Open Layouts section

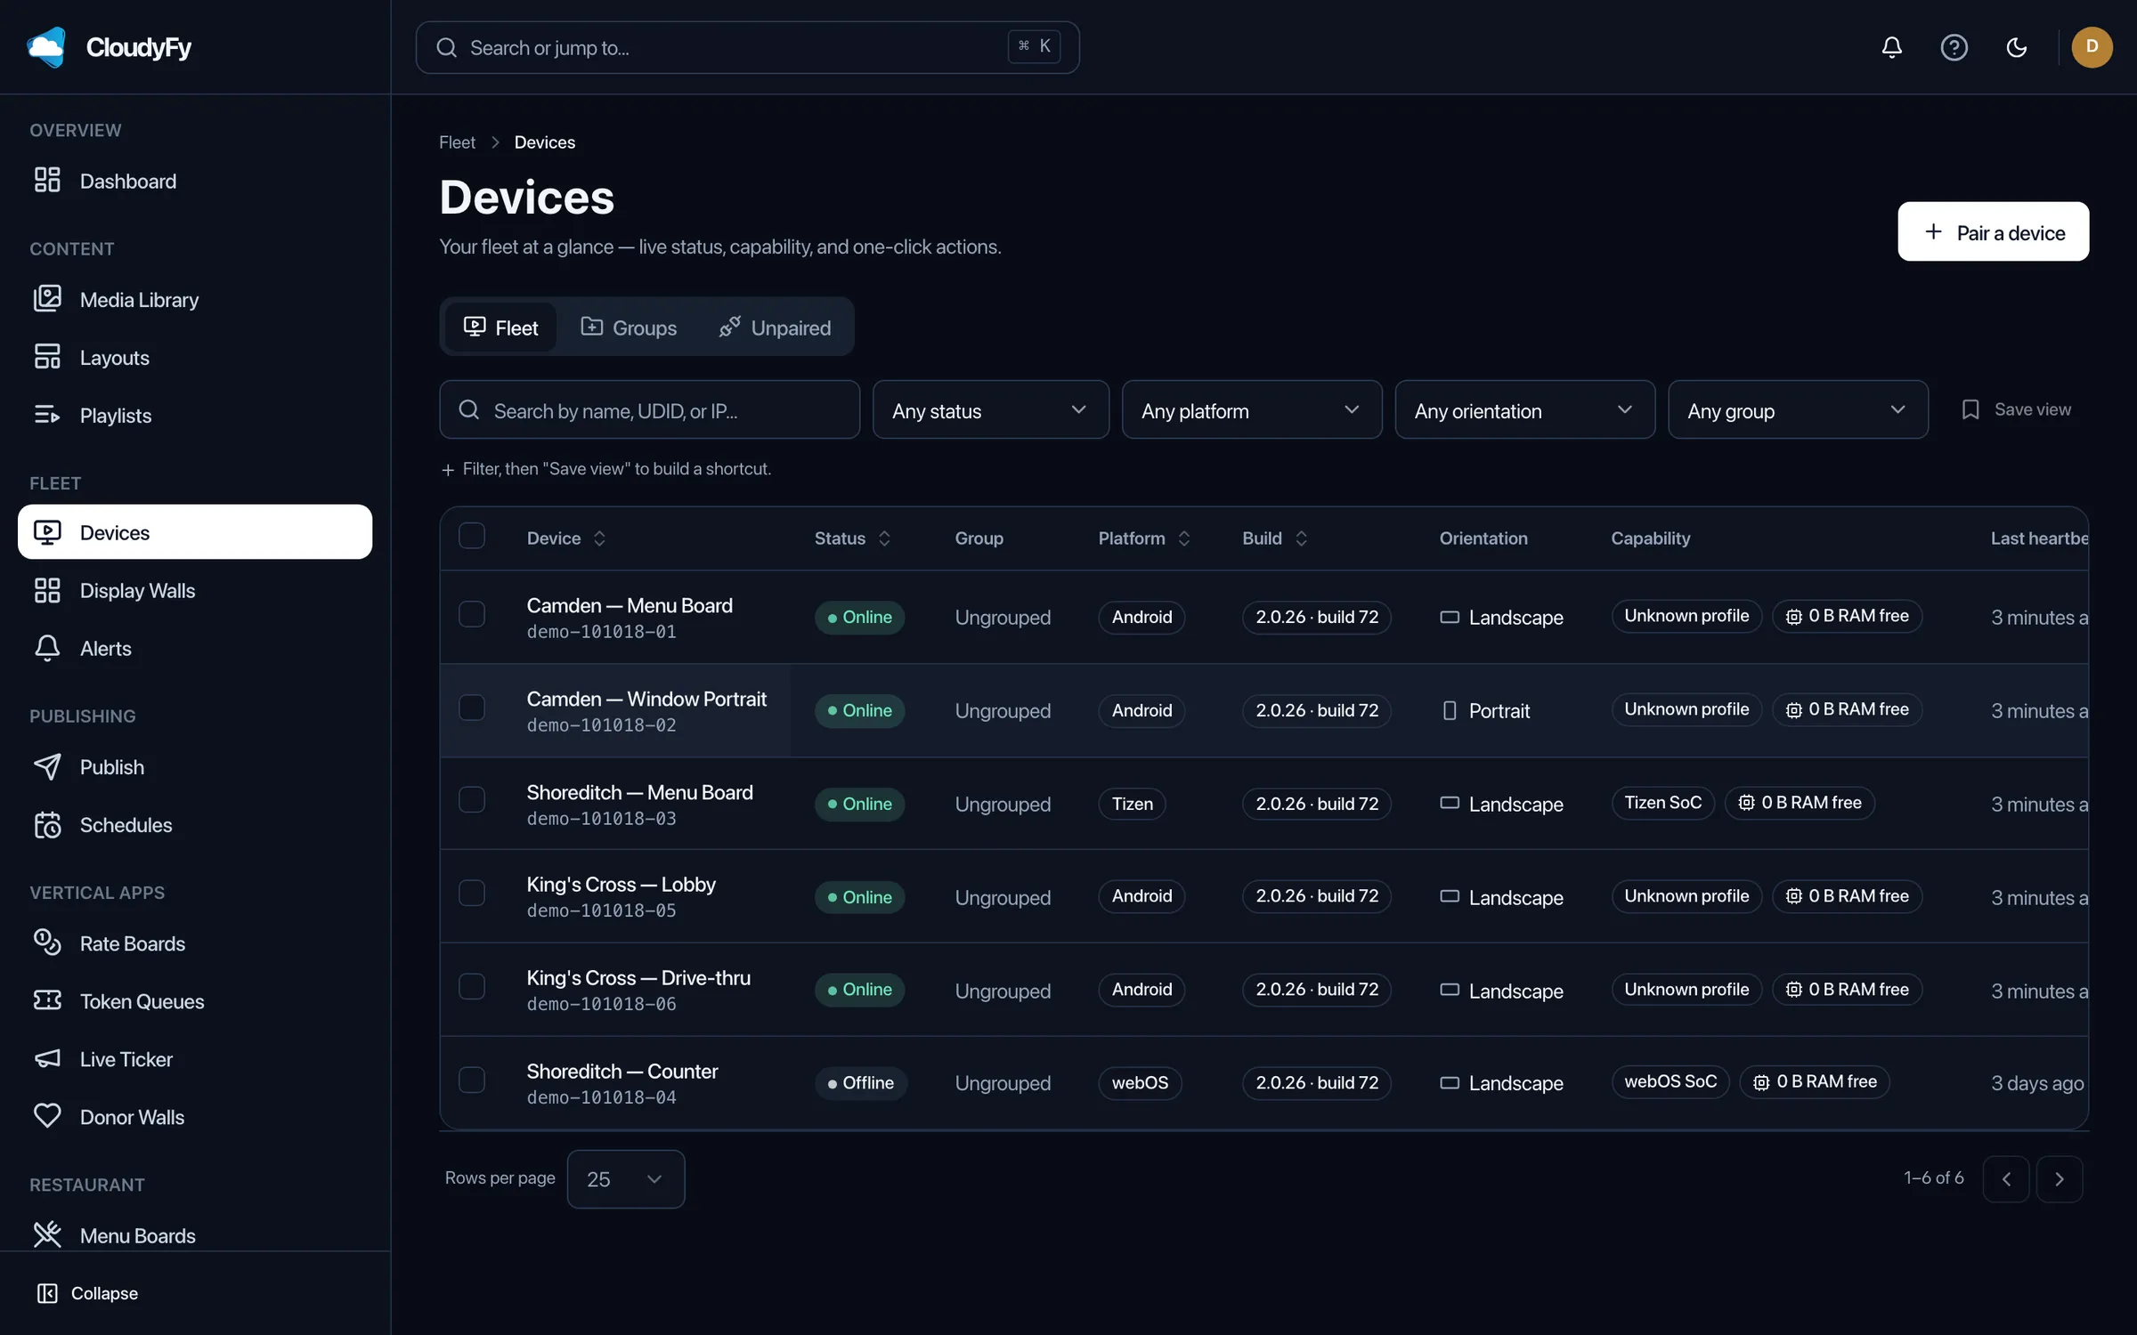(x=195, y=357)
